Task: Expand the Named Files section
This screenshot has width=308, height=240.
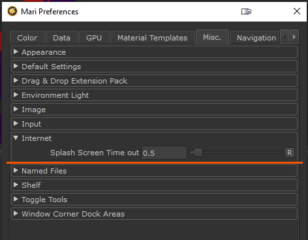Action: pos(154,171)
